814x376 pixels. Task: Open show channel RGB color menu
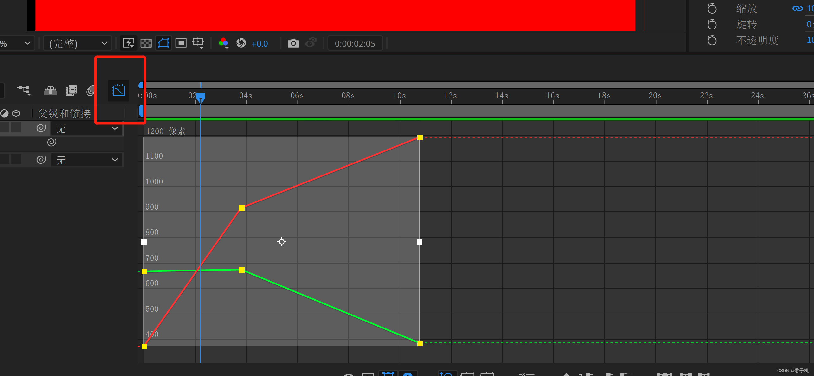click(x=224, y=43)
